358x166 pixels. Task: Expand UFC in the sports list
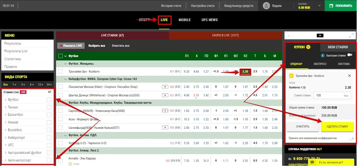[x=6, y=145]
